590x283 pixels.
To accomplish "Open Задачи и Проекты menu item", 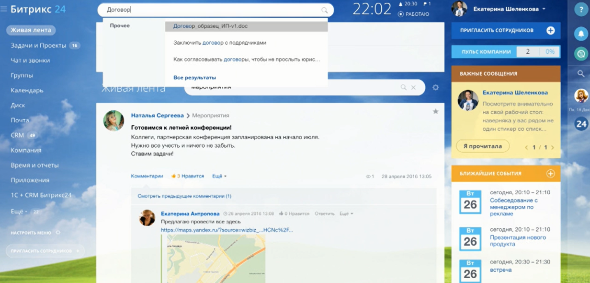I will pyautogui.click(x=38, y=46).
